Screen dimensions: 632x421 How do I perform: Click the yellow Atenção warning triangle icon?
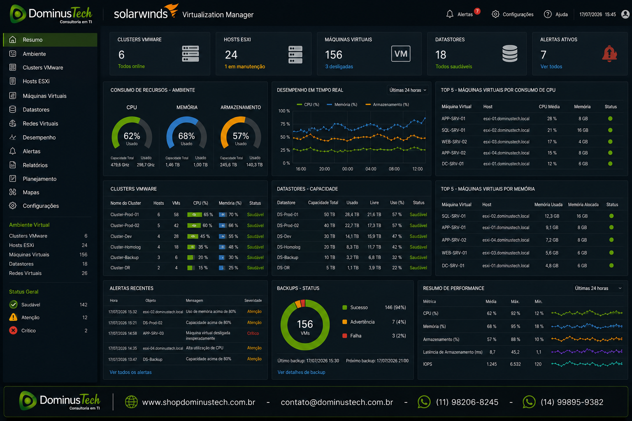point(13,317)
